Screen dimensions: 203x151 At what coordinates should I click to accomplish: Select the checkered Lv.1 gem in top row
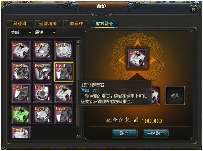coord(64,50)
